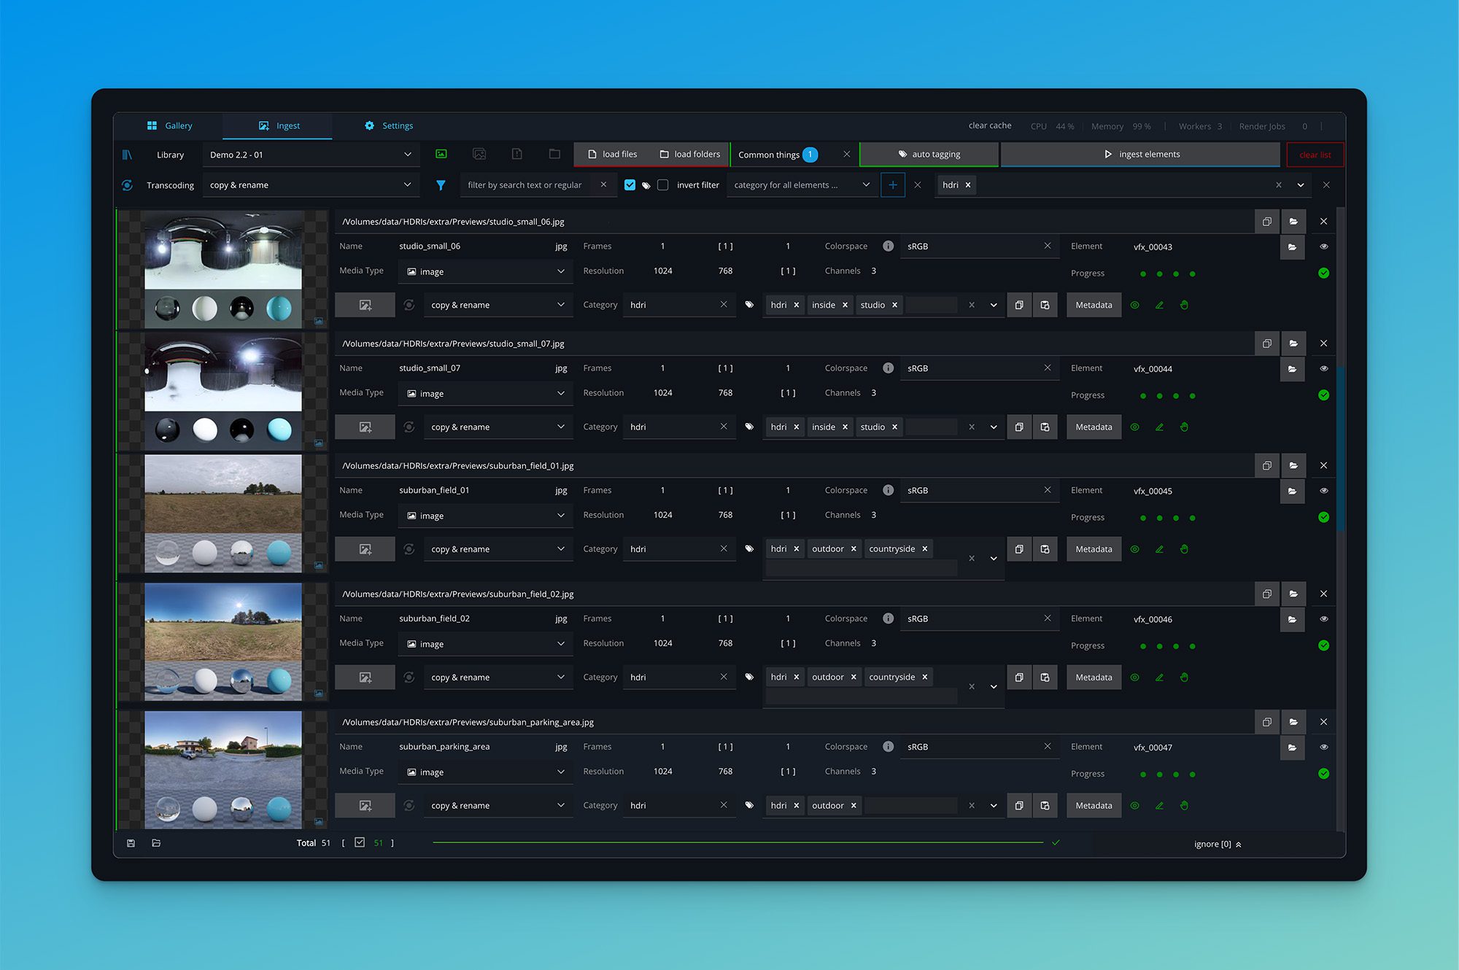
Task: Toggle the checkbox next to the tag icon in filter bar
Action: pos(630,185)
